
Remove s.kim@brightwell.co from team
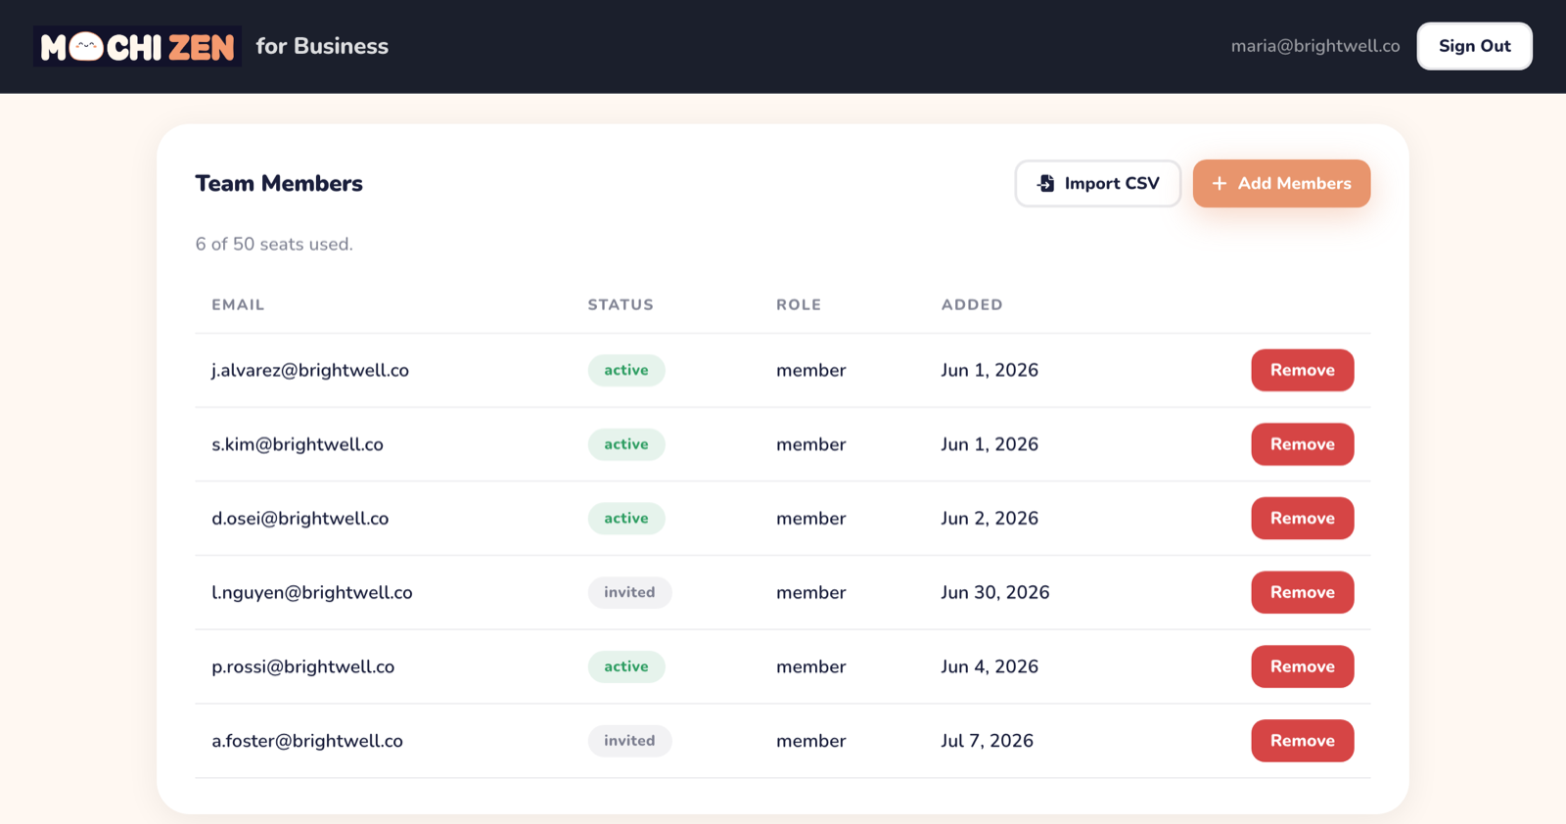pyautogui.click(x=1302, y=444)
